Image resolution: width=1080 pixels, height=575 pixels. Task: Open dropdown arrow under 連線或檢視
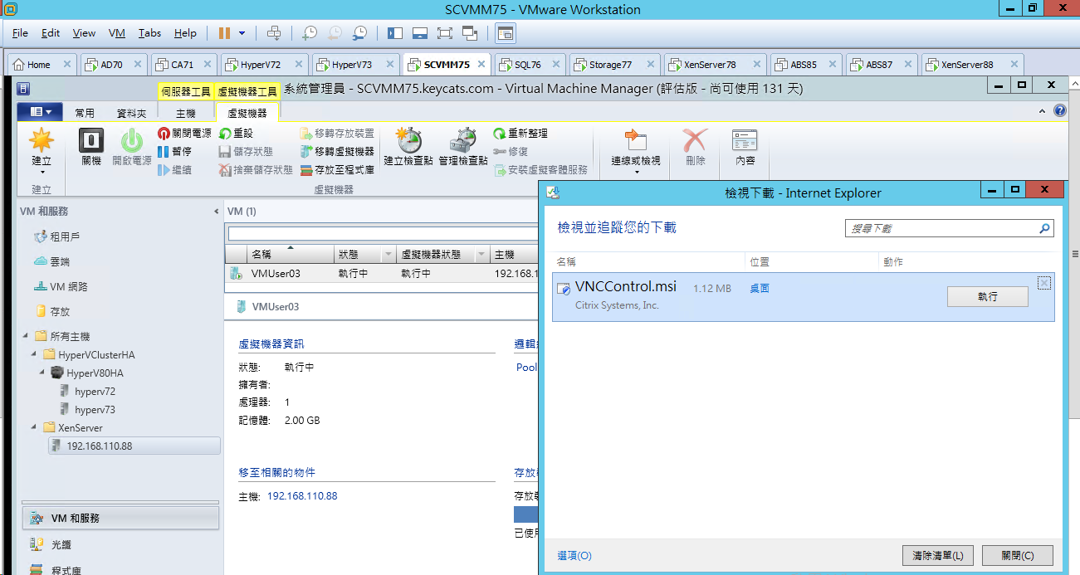(x=636, y=173)
